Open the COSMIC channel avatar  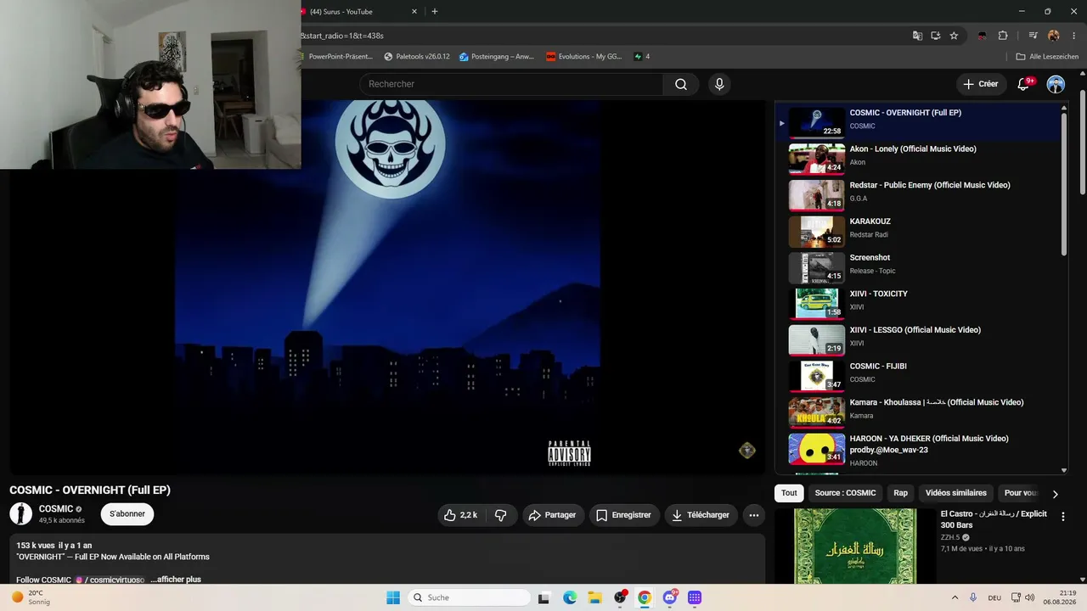pos(20,513)
